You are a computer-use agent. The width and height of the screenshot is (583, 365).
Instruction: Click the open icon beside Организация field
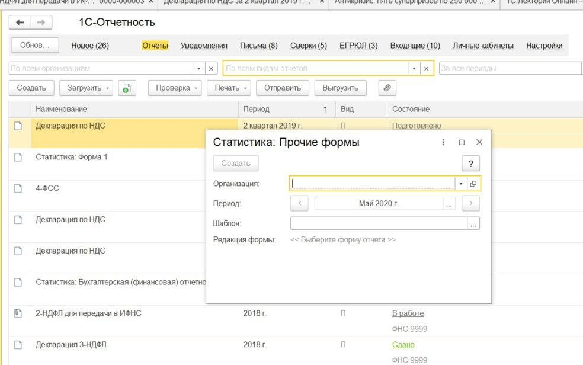coord(473,184)
